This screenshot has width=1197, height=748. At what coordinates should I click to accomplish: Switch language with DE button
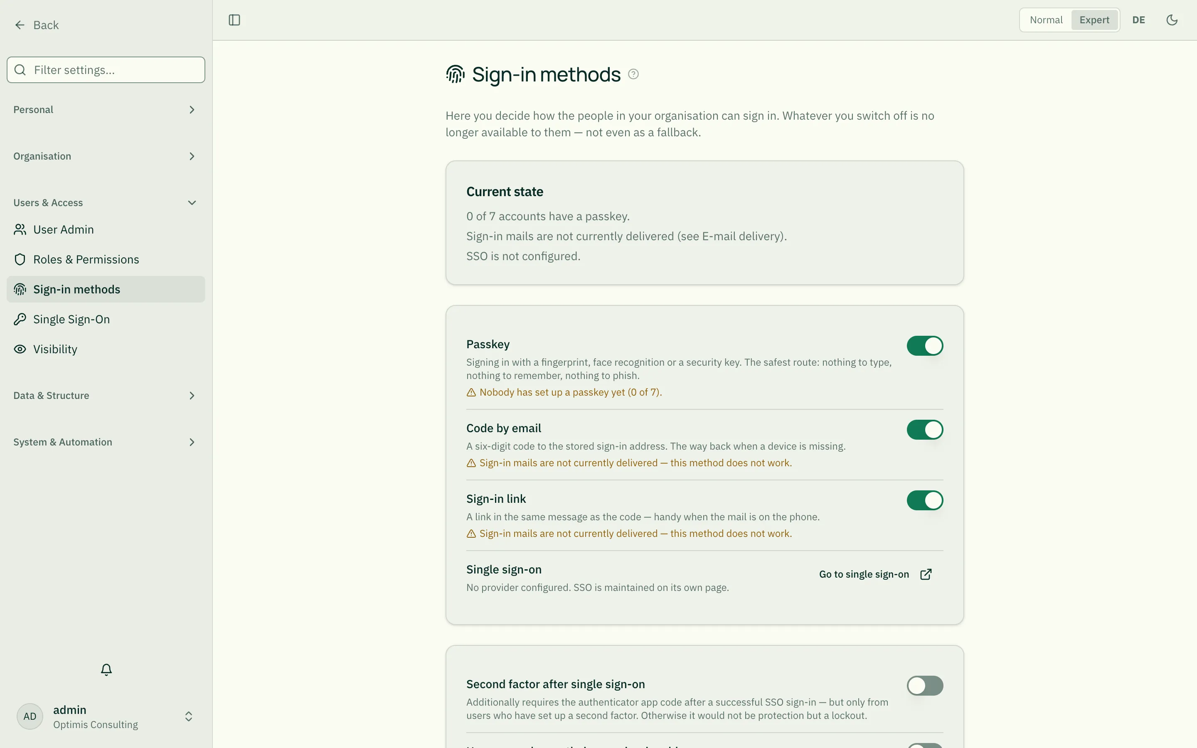1139,20
